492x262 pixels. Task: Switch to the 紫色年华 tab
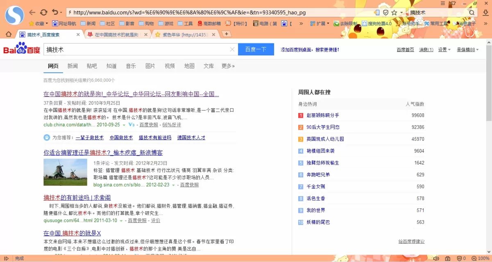click(185, 35)
